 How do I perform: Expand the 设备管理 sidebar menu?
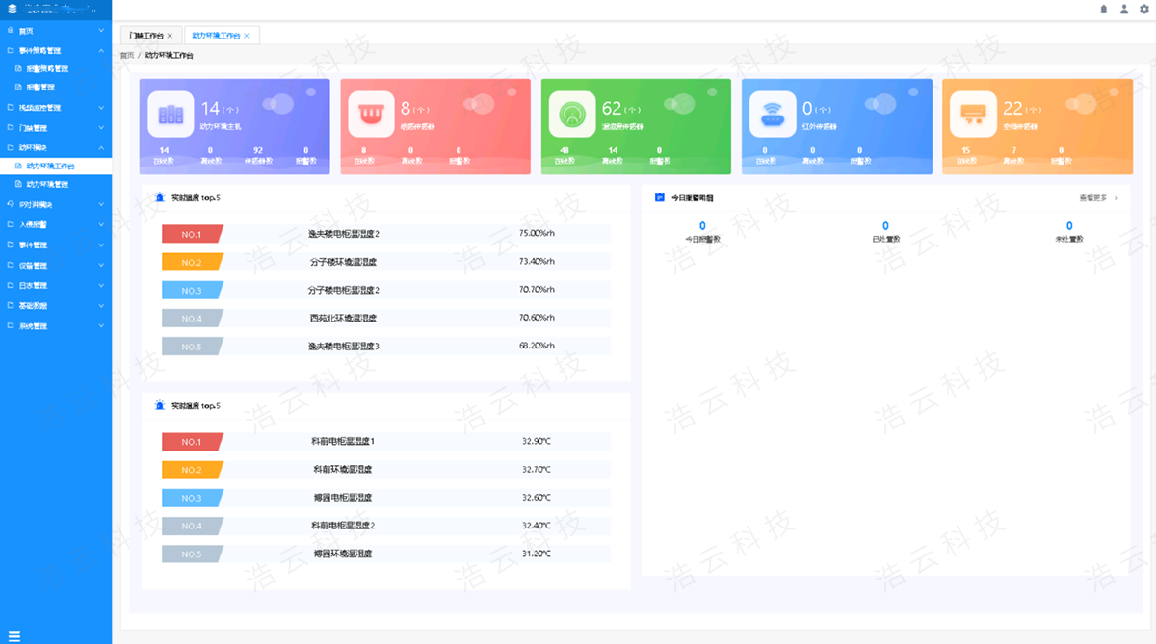pyautogui.click(x=55, y=266)
